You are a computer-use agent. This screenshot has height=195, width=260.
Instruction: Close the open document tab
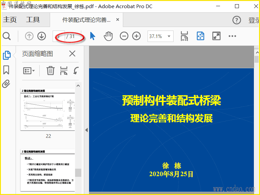[x=118, y=19]
